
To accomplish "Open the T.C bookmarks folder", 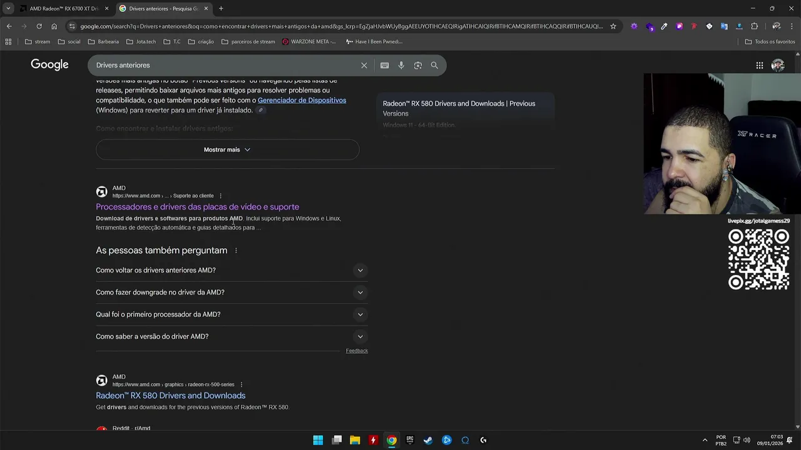I will [x=172, y=42].
